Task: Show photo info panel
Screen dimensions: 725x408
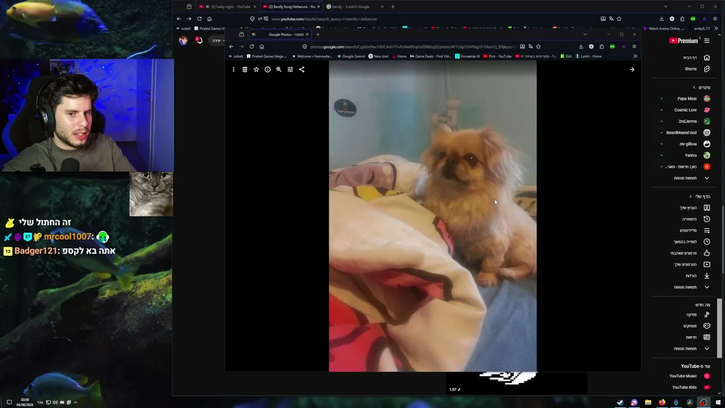Action: click(267, 70)
